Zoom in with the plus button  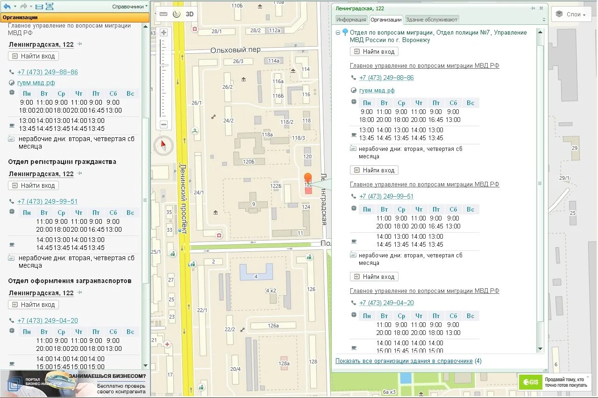[x=164, y=33]
